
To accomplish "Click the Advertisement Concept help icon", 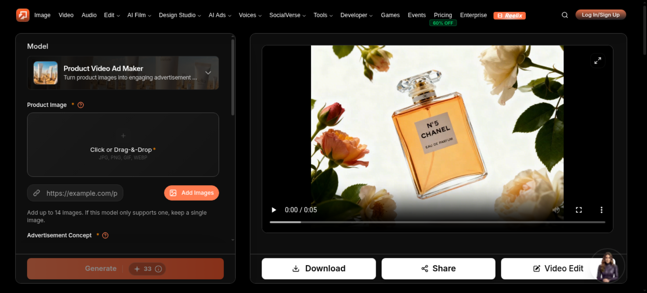I will click(x=105, y=235).
